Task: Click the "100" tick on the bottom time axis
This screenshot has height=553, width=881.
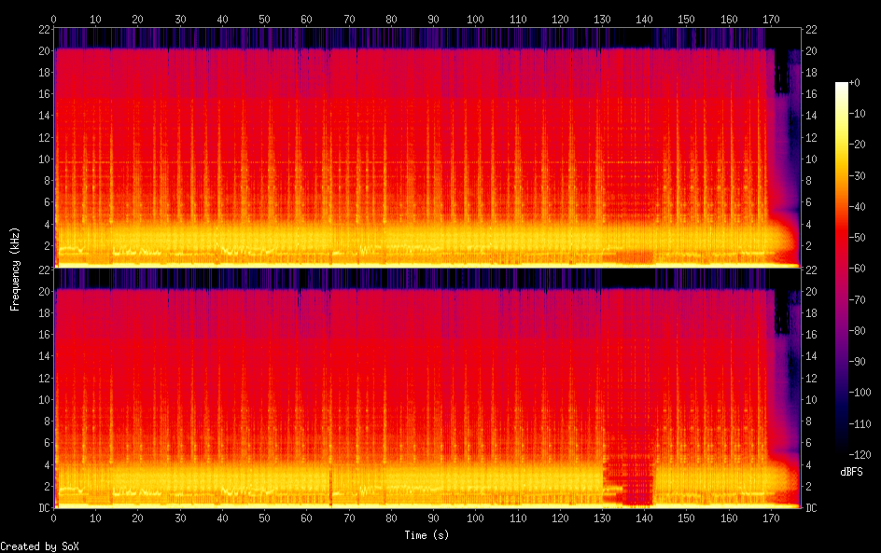Action: click(476, 518)
